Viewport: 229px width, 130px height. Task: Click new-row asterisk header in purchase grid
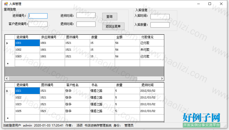coord(10,63)
